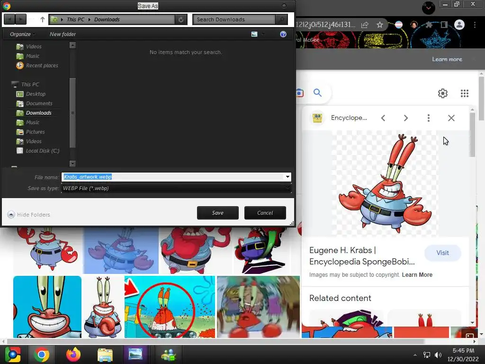Click the Start button on taskbar
This screenshot has width=485, height=364.
[12, 355]
